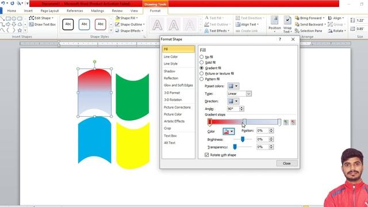368x207 pixels.
Task: Open Line Style category
Action: coord(178,64)
